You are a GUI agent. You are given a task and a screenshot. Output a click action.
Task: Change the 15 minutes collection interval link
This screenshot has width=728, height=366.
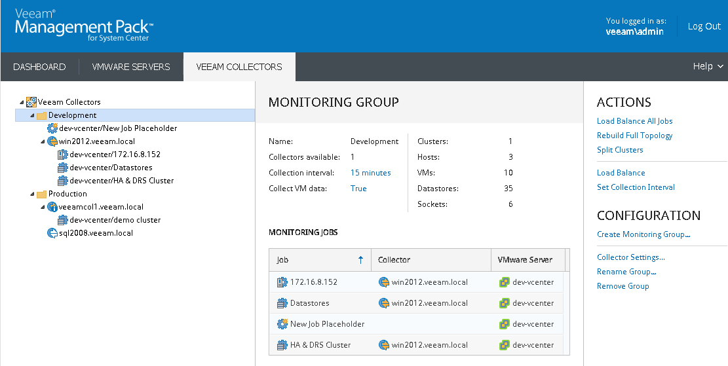tap(370, 173)
